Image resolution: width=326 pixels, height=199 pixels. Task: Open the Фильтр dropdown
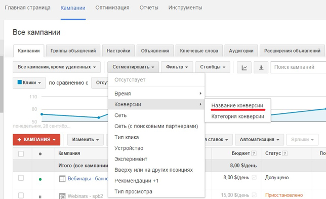pos(177,67)
